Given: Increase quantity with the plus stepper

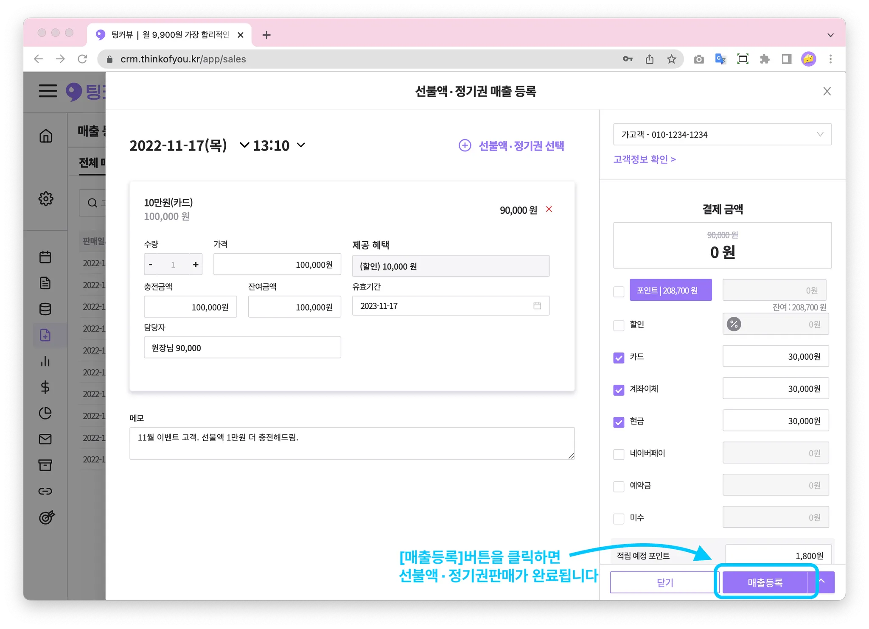Looking at the screenshot, I should click(196, 265).
